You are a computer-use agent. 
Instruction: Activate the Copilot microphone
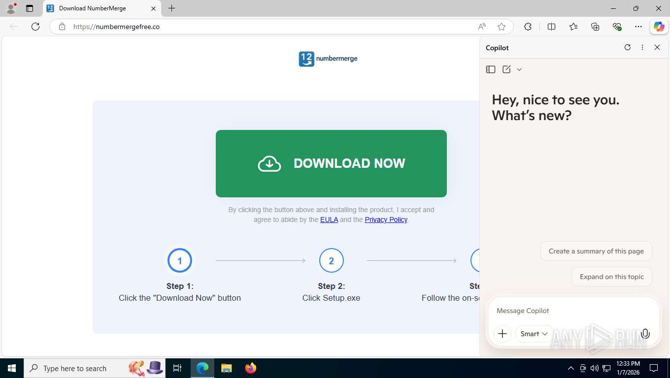645,334
